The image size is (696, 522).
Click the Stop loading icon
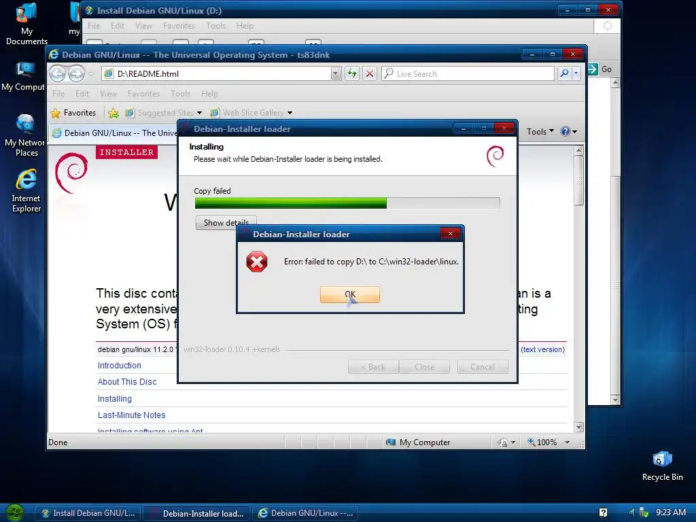click(369, 73)
